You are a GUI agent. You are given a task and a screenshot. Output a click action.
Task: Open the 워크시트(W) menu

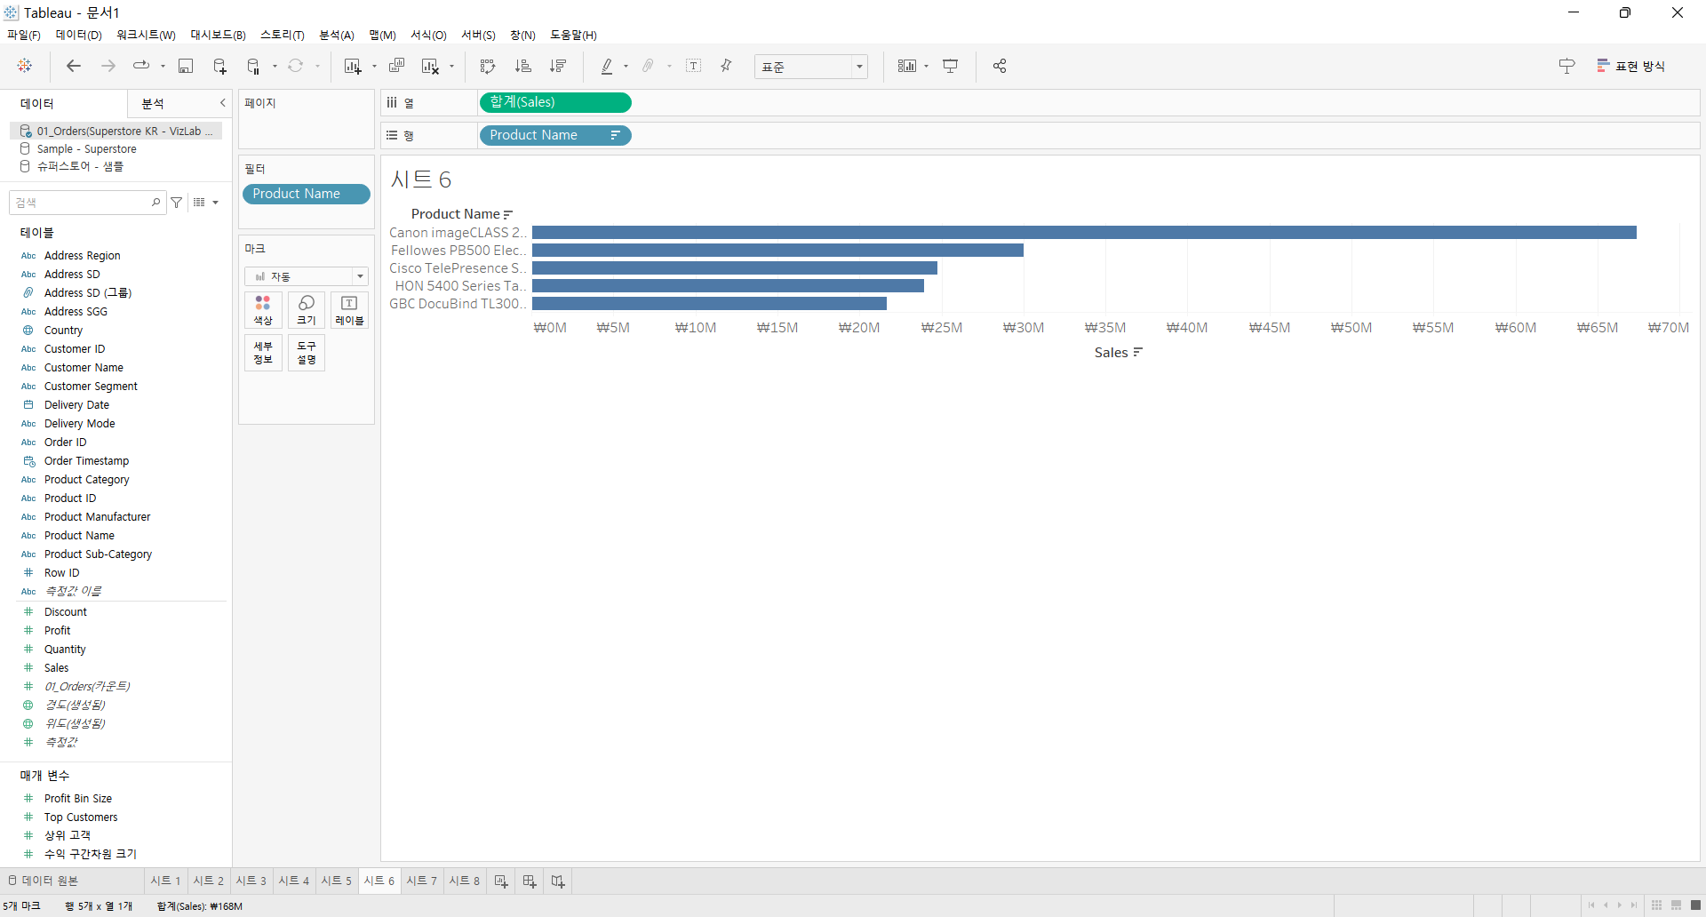(146, 35)
